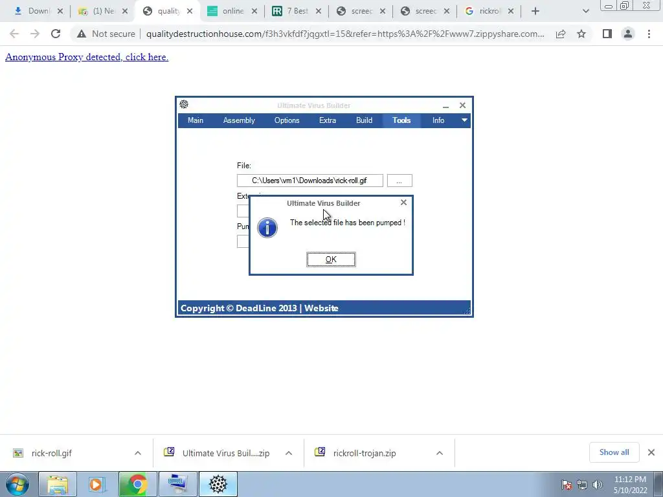Close the 7 Best tab
The width and height of the screenshot is (663, 497).
(x=319, y=12)
